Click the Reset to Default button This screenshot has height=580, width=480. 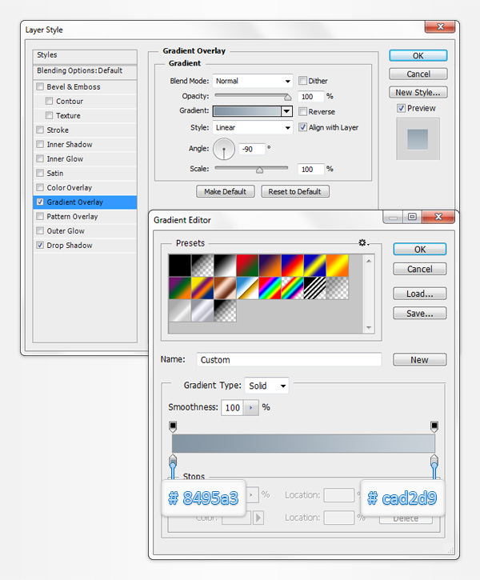click(294, 192)
